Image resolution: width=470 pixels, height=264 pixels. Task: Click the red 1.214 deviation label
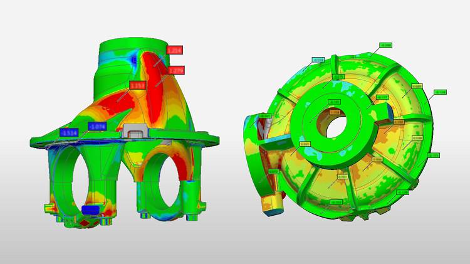point(174,50)
